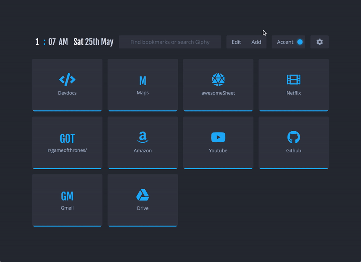
Task: Focus the Find bookmarks or search Giphy field
Action: coord(170,42)
